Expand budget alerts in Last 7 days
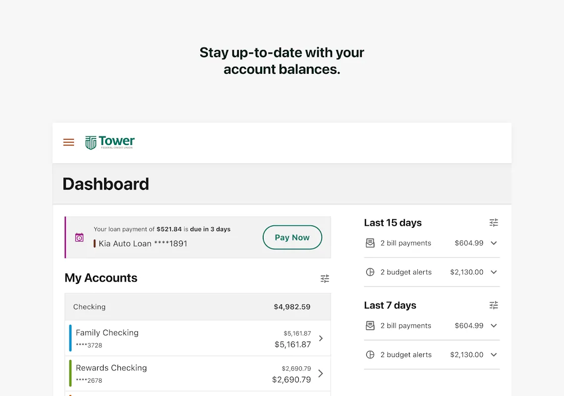This screenshot has height=396, width=564. click(494, 355)
